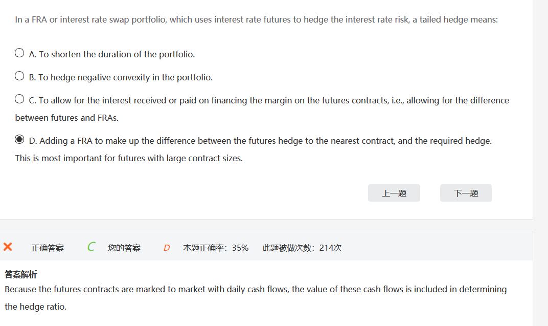The height and width of the screenshot is (326, 548).
Task: Click the 本题正确率 35% statistic
Action: (x=216, y=248)
